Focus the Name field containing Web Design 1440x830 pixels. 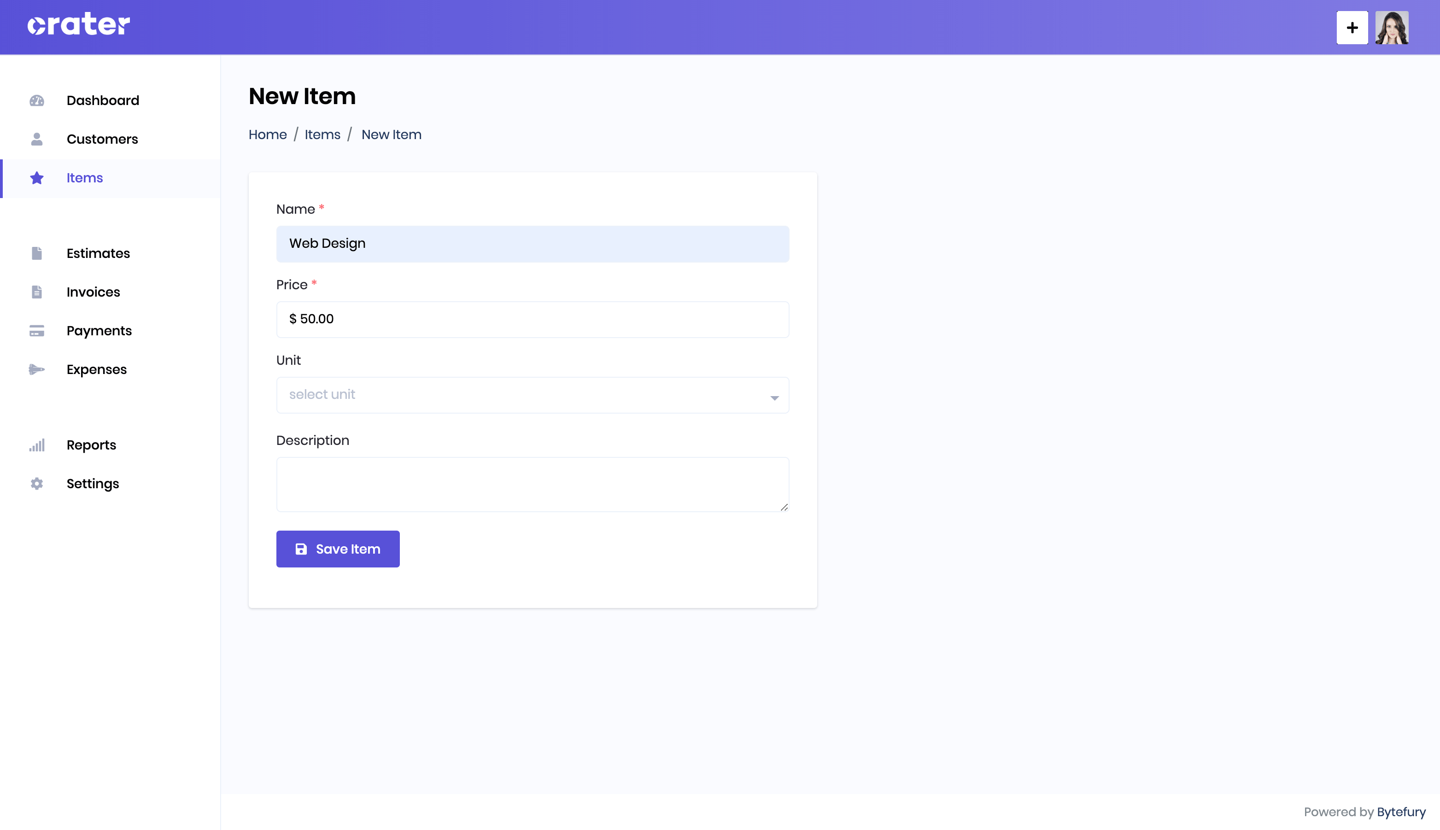click(533, 243)
